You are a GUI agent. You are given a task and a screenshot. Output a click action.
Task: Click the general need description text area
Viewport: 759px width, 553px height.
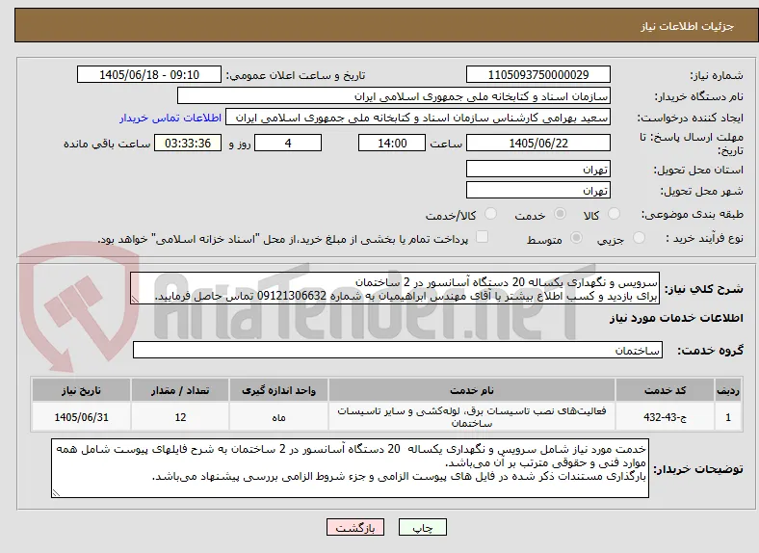395,289
